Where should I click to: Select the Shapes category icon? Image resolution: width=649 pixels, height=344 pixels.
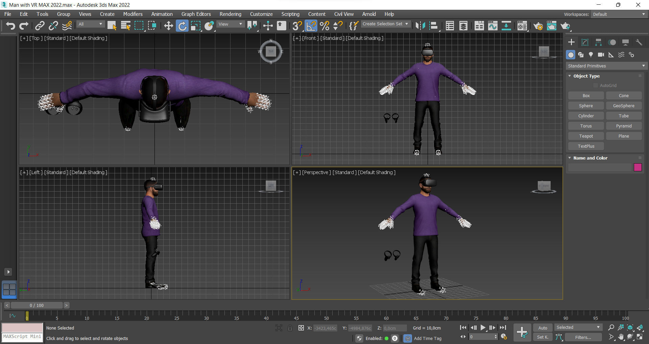581,55
